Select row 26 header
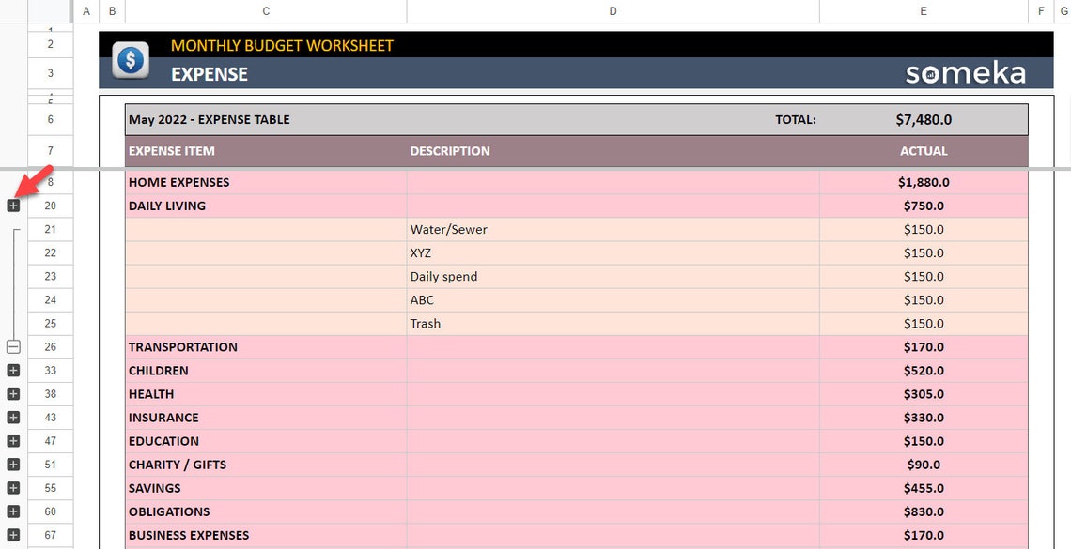Viewport: 1071px width, 549px height. point(51,346)
